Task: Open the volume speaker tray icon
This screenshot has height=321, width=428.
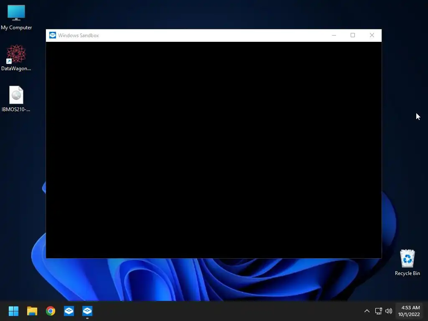Action: tap(388, 311)
